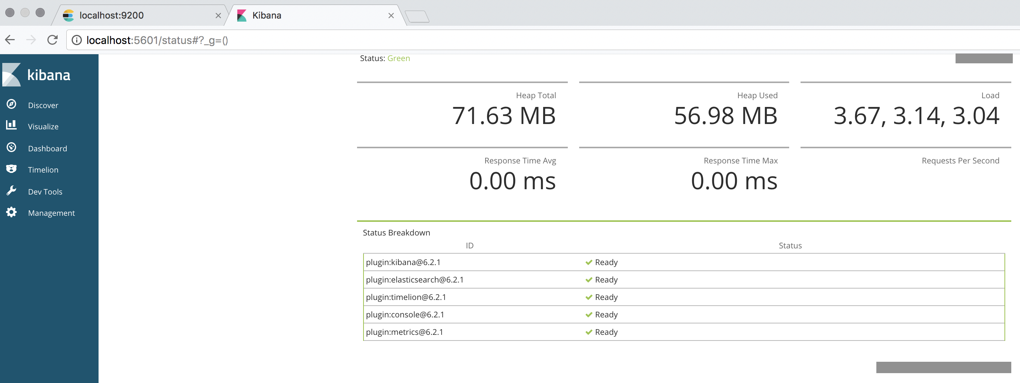
Task: Click the Heap Total label
Action: click(536, 95)
